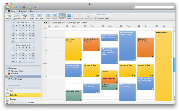Toggle the Adventure Works category checkbox

point(9,71)
